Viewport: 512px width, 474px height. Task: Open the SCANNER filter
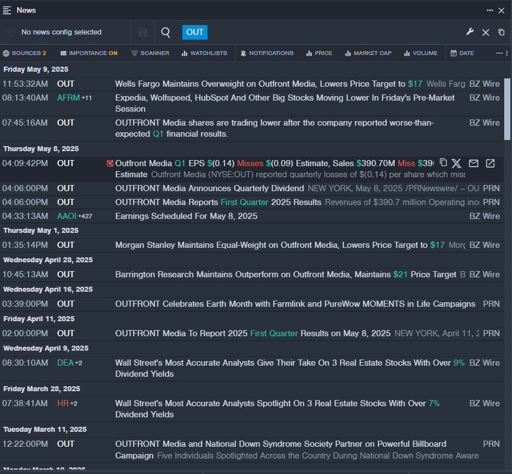pos(150,53)
